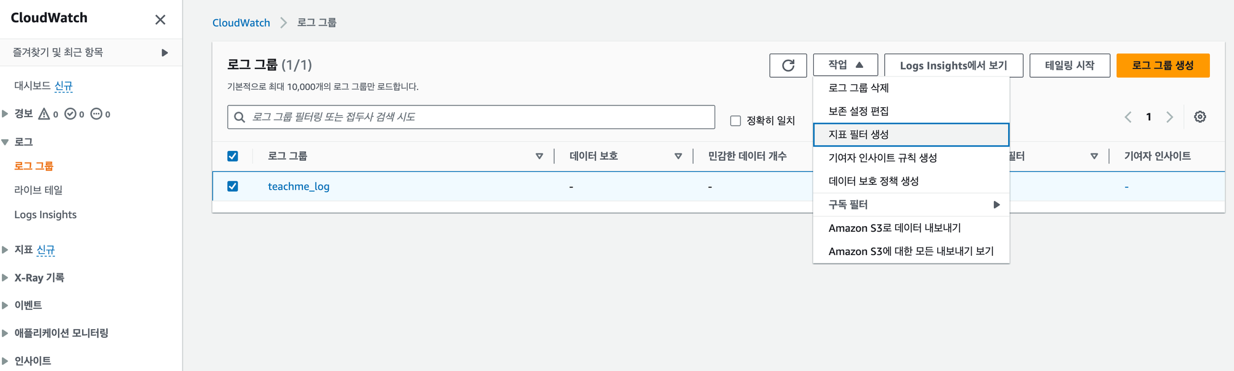Enable the 정확히 일치 checkbox

(x=735, y=121)
